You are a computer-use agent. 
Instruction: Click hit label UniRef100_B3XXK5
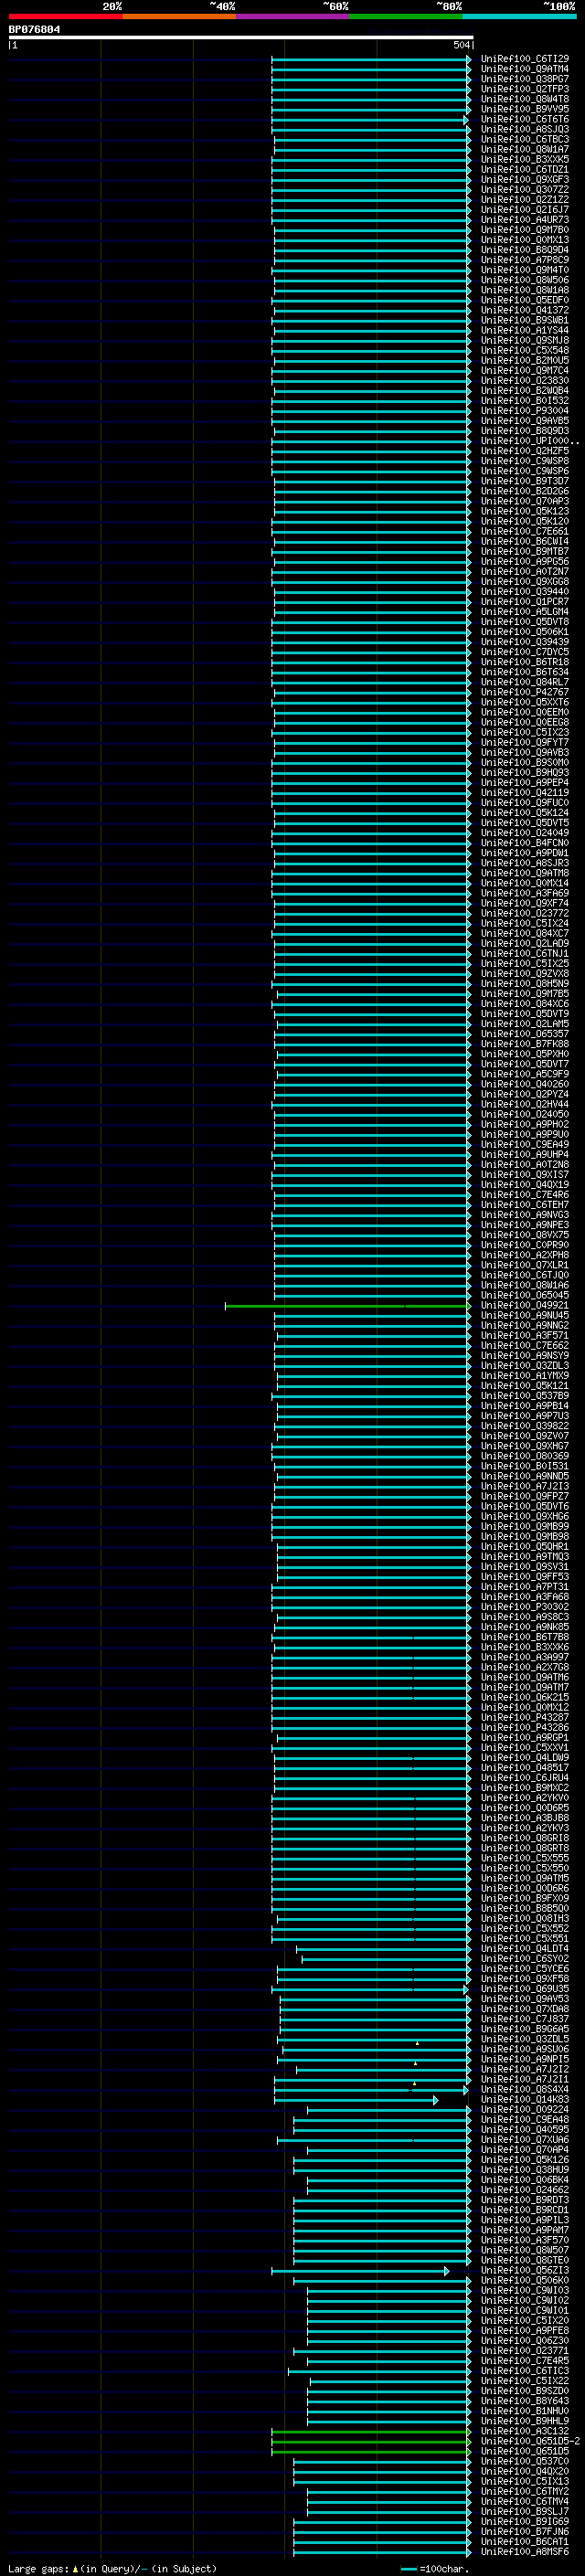[x=525, y=159]
